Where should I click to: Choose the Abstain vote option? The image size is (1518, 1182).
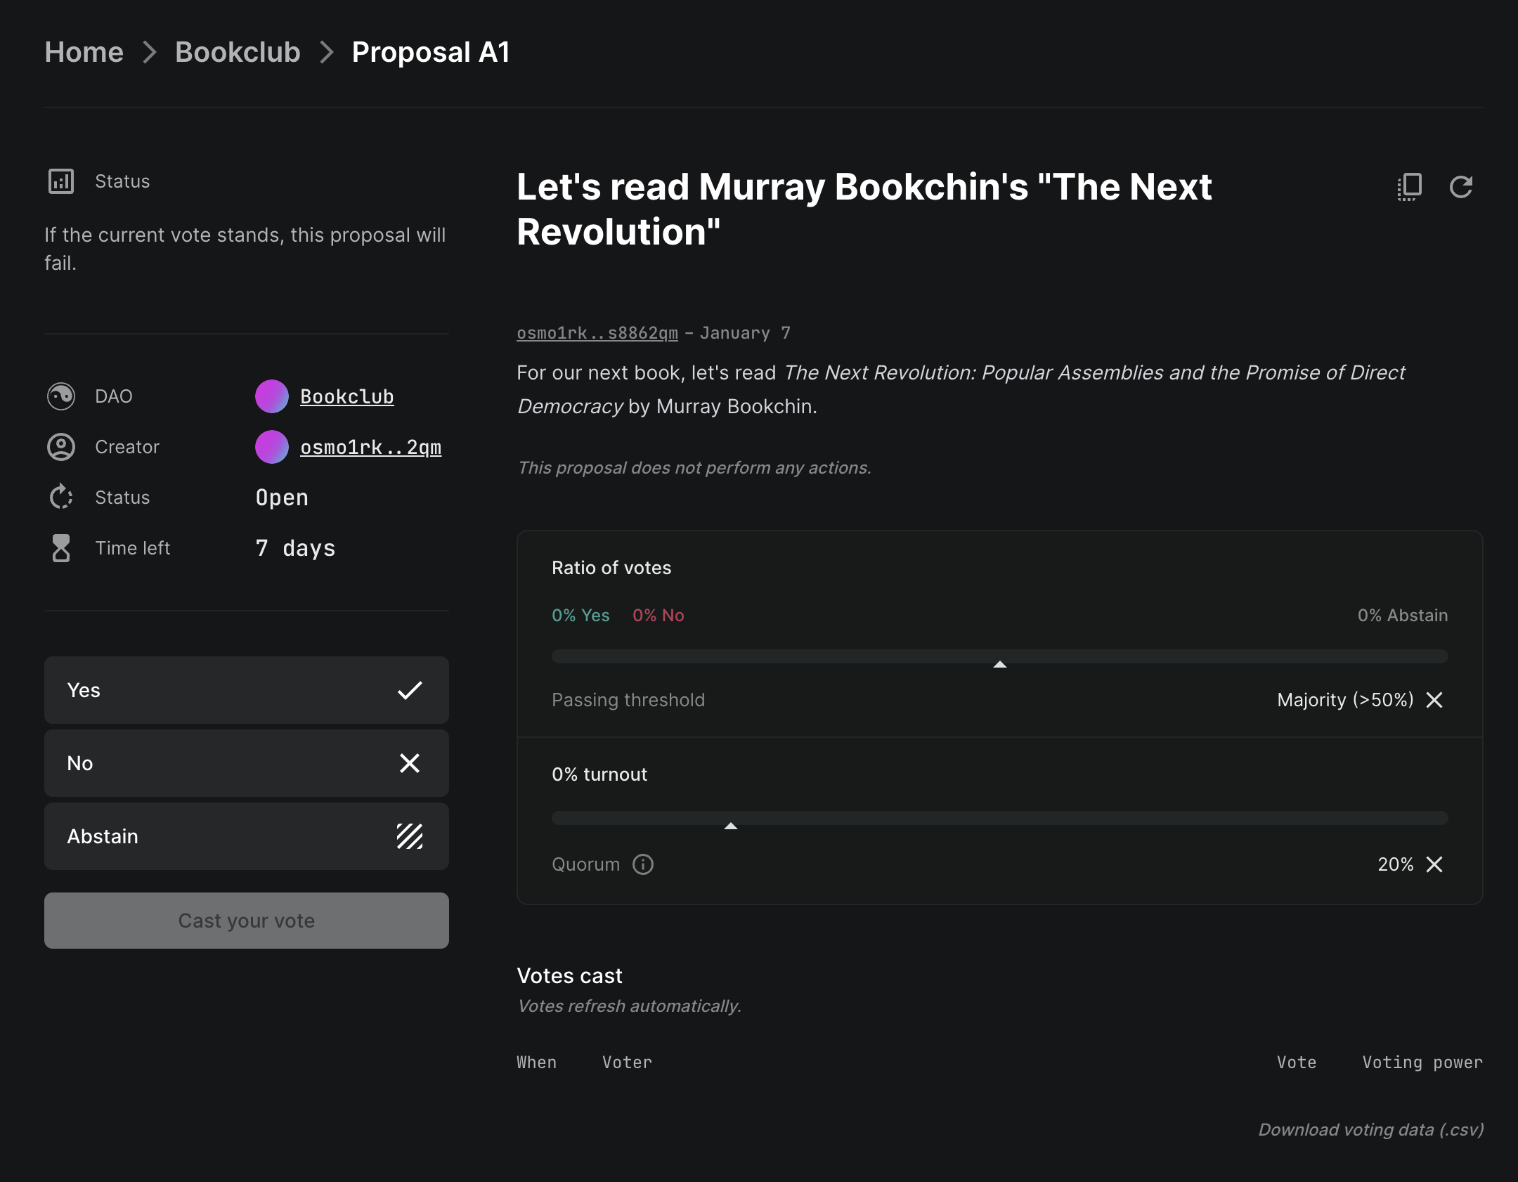[x=246, y=836]
